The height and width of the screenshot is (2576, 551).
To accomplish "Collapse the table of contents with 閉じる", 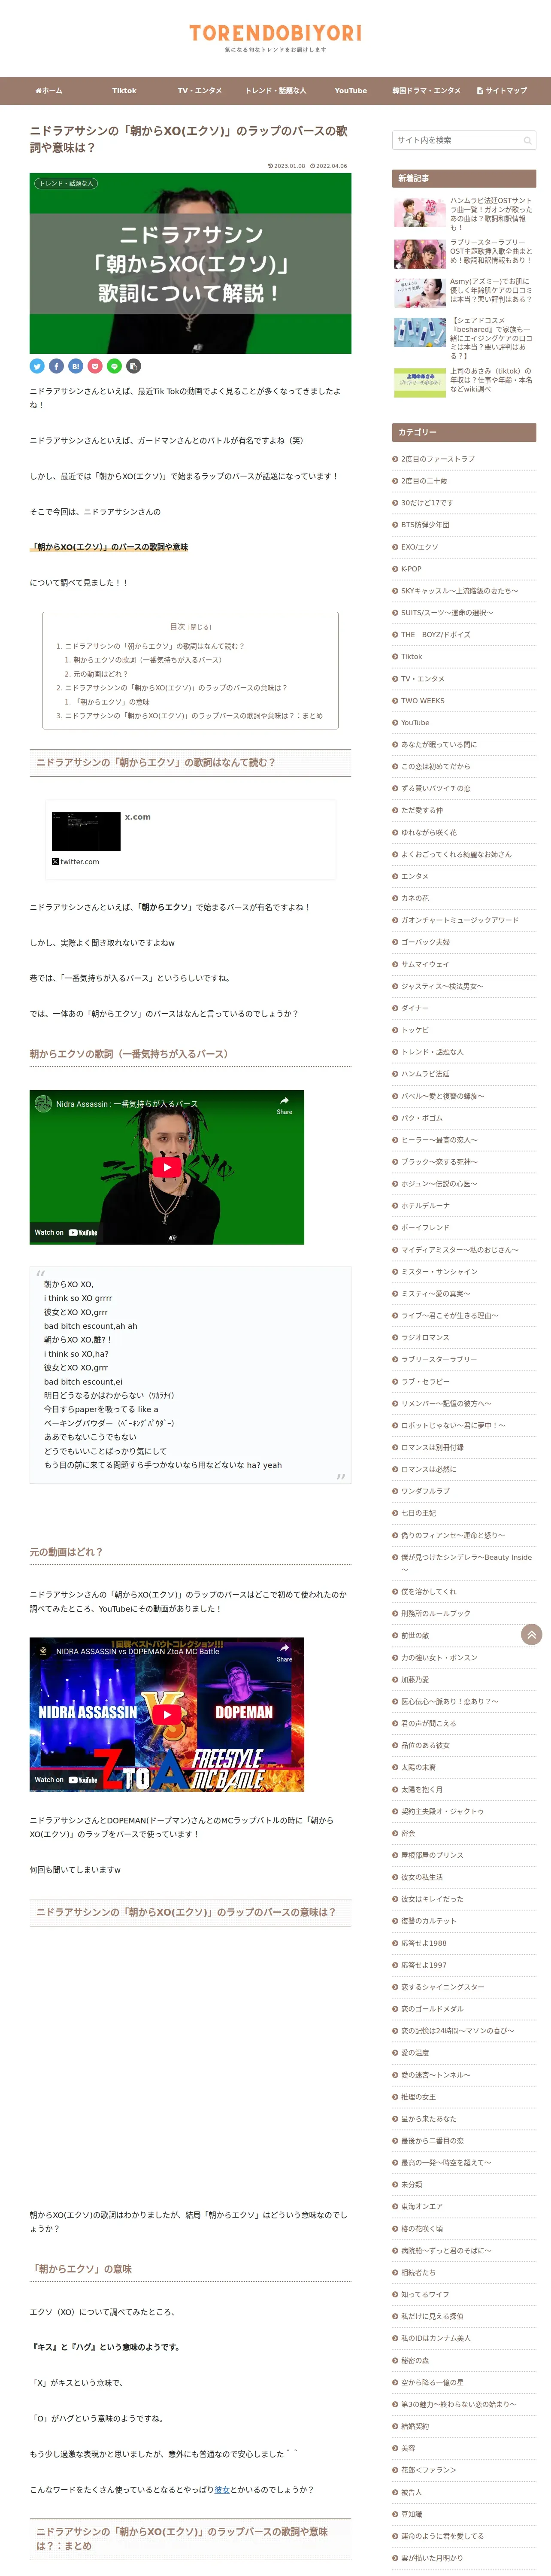I will pos(200,627).
